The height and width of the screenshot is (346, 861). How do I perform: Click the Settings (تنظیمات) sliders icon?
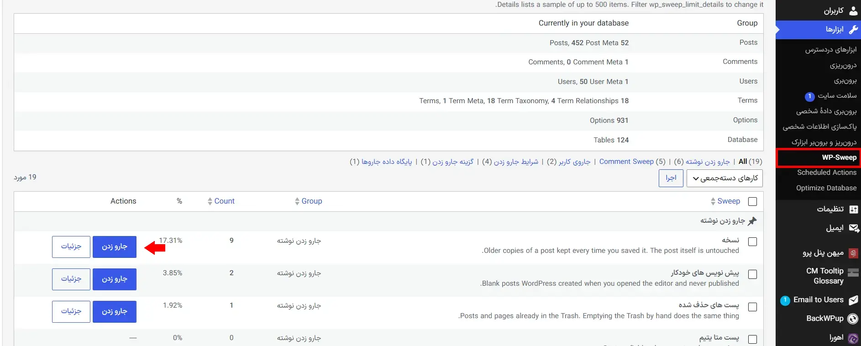pyautogui.click(x=853, y=209)
